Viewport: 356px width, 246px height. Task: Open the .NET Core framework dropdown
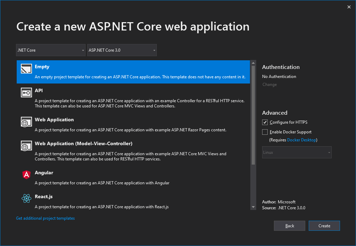(51, 50)
